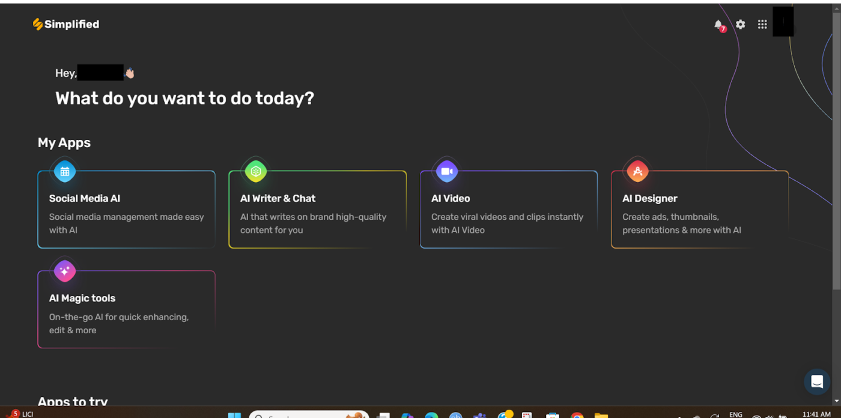The width and height of the screenshot is (841, 418).
Task: Click the Simplified logo
Action: pyautogui.click(x=65, y=23)
